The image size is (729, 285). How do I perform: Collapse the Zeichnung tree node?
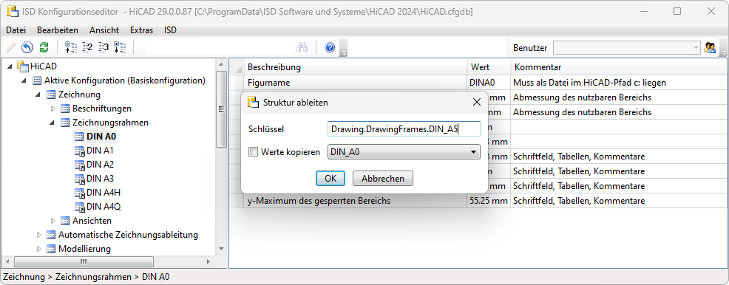pos(38,95)
